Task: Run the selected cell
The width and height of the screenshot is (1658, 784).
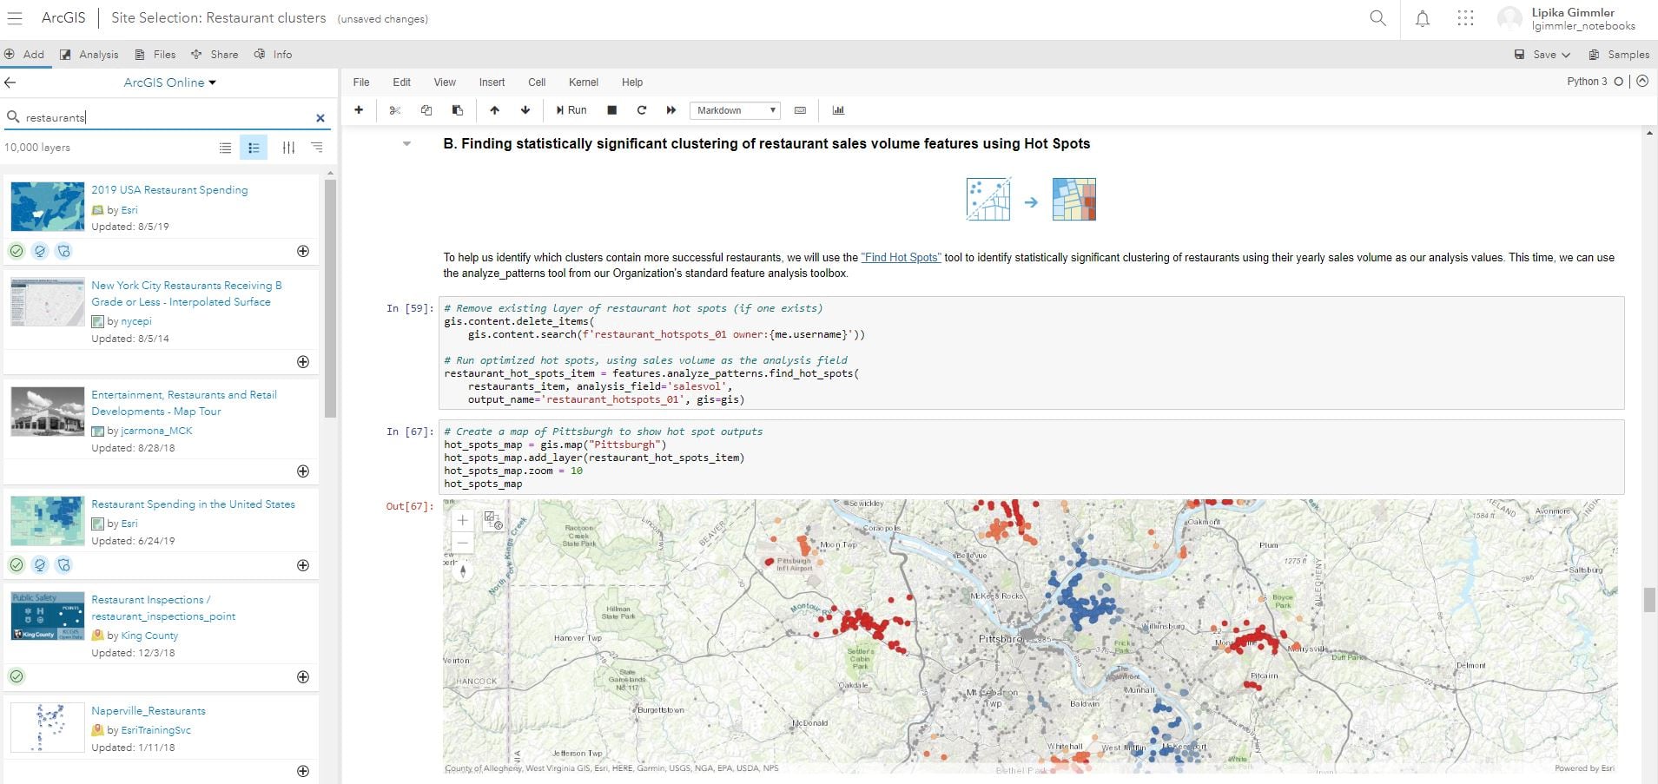Action: point(571,110)
